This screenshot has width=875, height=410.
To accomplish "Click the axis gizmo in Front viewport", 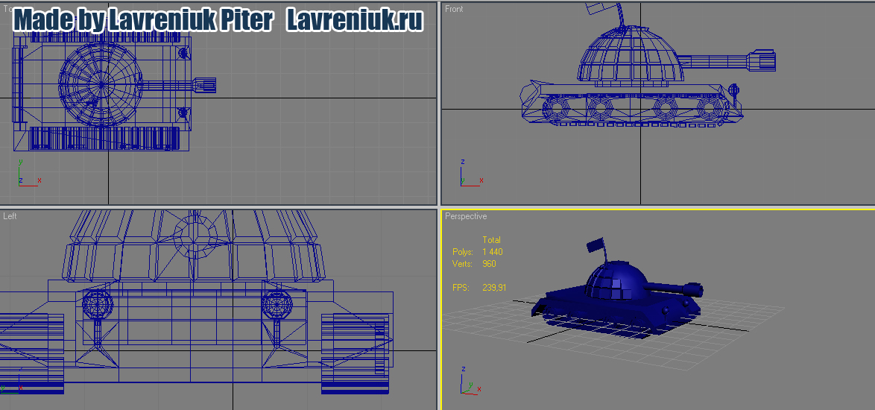I will (x=468, y=176).
